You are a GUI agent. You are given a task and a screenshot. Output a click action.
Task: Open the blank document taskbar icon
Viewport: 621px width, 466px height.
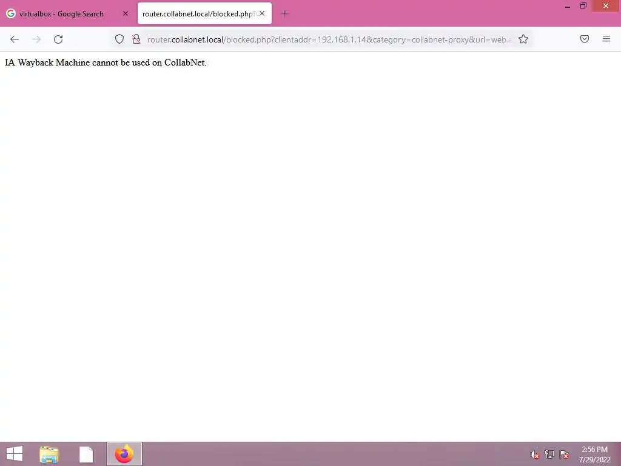86,454
